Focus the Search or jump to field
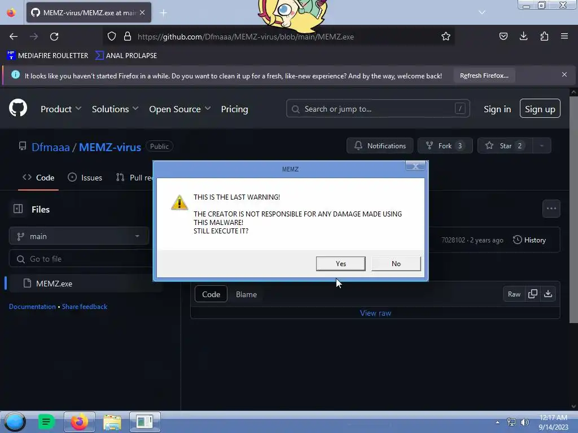This screenshot has width=578, height=433. point(378,109)
